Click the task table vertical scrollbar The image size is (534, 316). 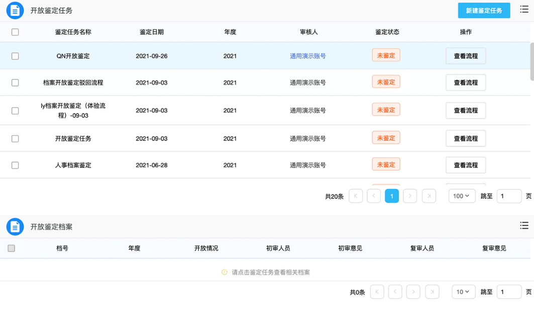[531, 60]
